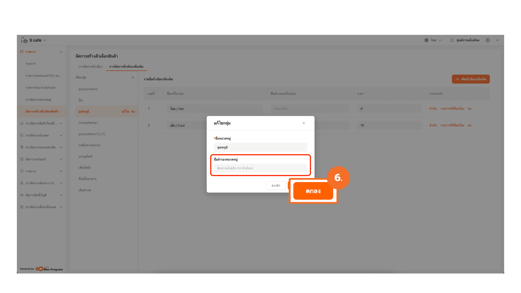Expand the การจัดการส่วนลด menu chevron
The height and width of the screenshot is (293, 521).
(x=61, y=135)
